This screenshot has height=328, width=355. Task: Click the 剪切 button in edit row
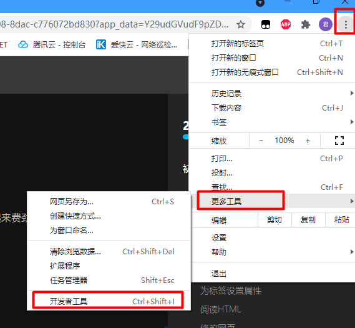pyautogui.click(x=275, y=220)
